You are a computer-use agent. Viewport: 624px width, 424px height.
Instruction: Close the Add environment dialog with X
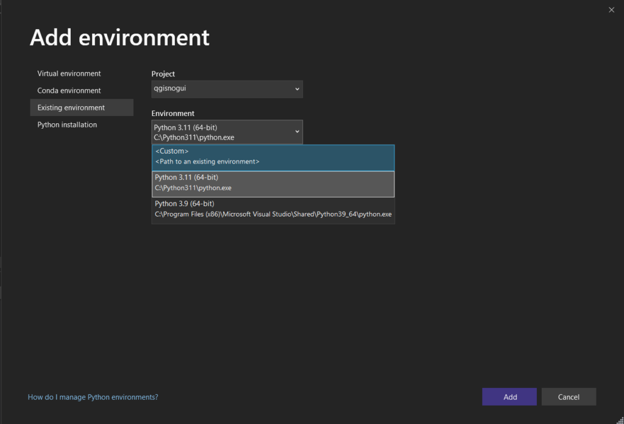tap(611, 9)
